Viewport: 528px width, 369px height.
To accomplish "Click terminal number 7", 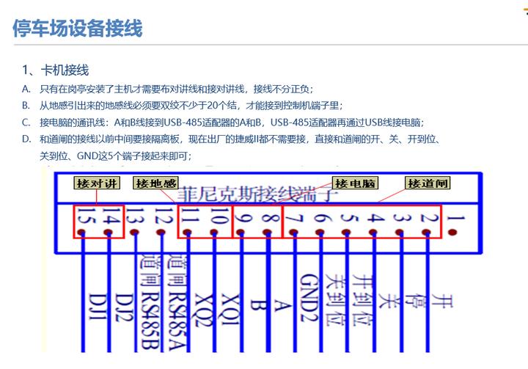I will (x=295, y=219).
